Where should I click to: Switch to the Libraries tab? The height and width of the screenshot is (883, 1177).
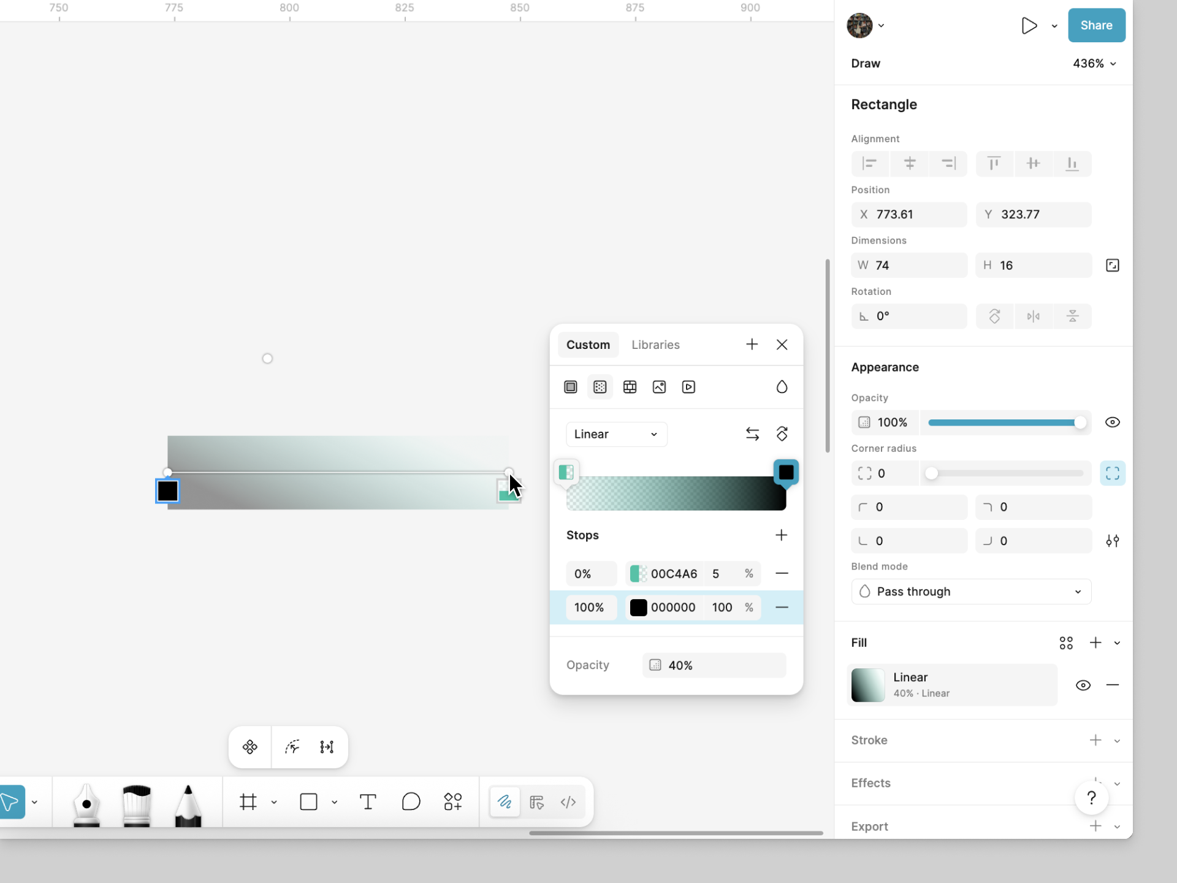pyautogui.click(x=655, y=345)
